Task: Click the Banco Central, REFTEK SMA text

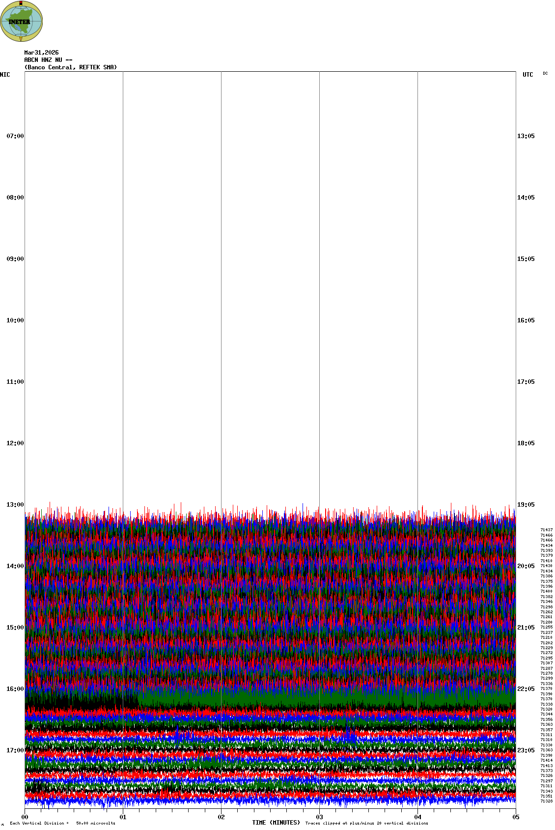Action: (x=71, y=67)
